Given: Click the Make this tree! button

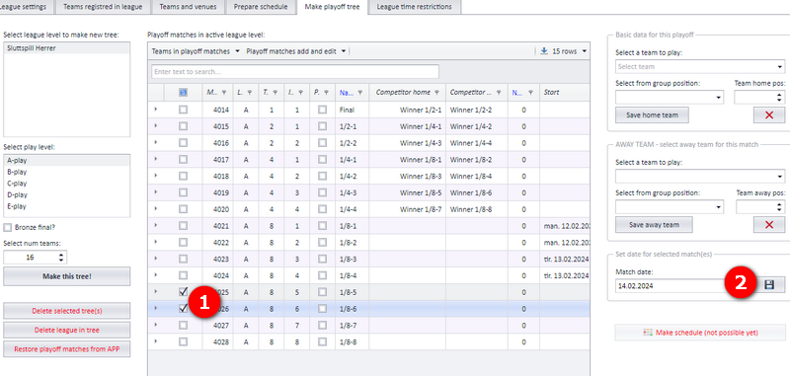Looking at the screenshot, I should pos(66,276).
